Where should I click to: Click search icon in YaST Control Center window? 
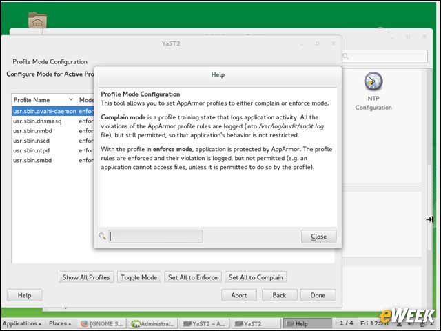click(x=346, y=57)
